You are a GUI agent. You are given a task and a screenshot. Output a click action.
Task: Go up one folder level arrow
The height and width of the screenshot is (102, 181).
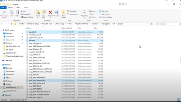pos(11,24)
